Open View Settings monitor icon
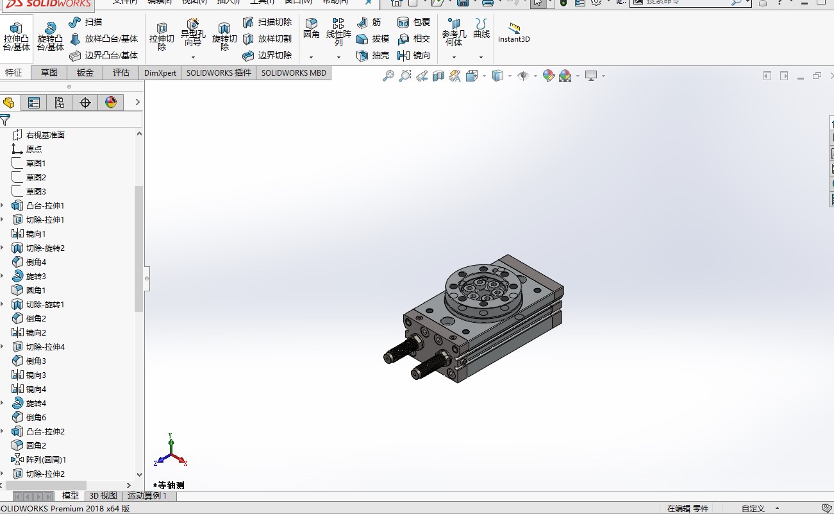 [x=591, y=76]
